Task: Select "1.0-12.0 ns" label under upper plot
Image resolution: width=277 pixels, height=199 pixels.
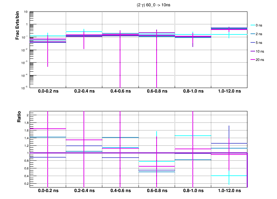Action: 229,91
